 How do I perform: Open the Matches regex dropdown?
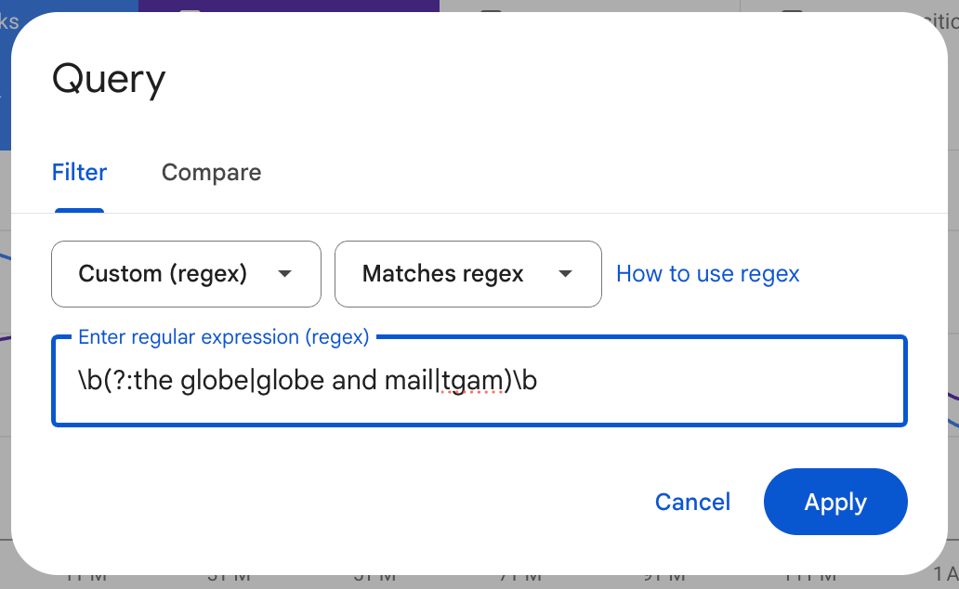(467, 274)
